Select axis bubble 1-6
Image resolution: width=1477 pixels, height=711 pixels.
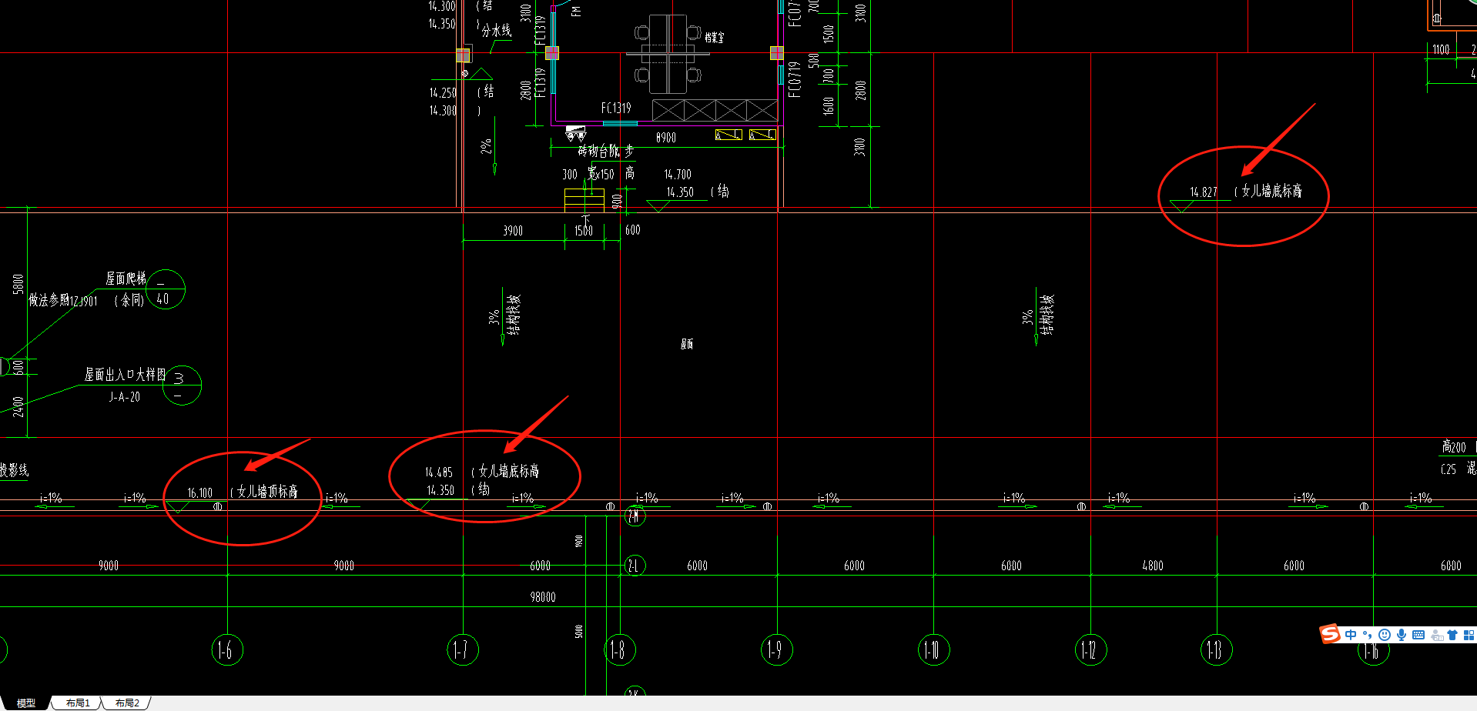(227, 650)
